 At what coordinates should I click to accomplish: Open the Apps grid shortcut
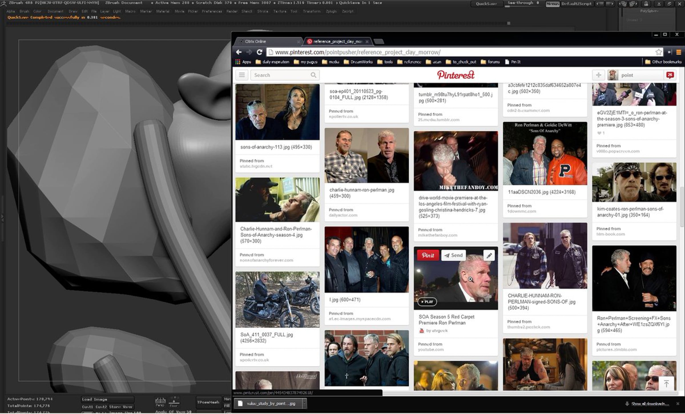(x=243, y=62)
